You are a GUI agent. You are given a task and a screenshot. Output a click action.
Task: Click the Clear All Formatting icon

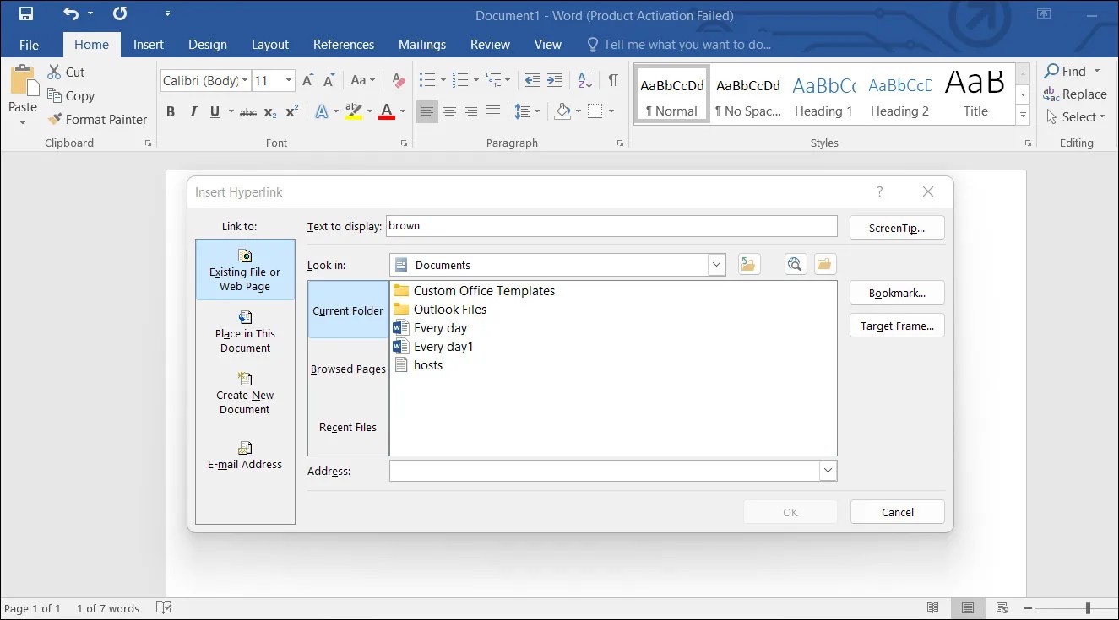pyautogui.click(x=398, y=80)
